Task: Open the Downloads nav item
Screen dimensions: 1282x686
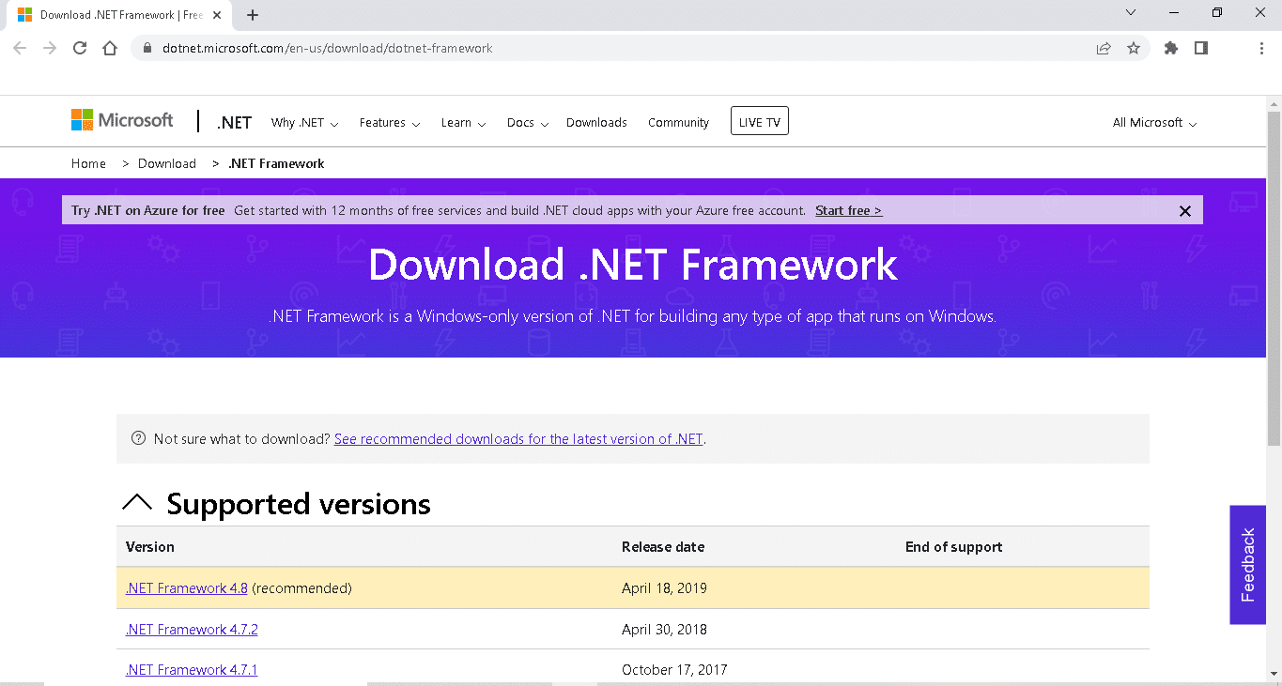Action: click(596, 123)
